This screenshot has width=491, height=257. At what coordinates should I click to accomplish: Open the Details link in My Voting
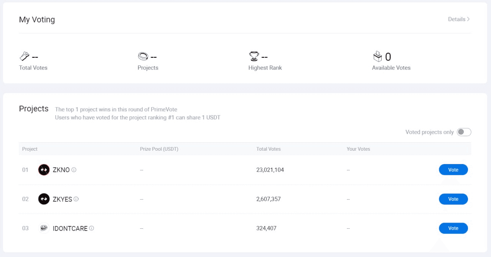(459, 19)
